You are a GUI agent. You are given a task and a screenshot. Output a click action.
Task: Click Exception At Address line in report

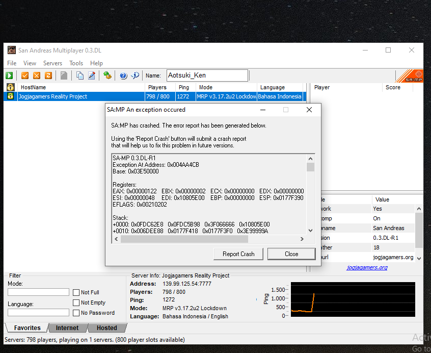coord(155,165)
